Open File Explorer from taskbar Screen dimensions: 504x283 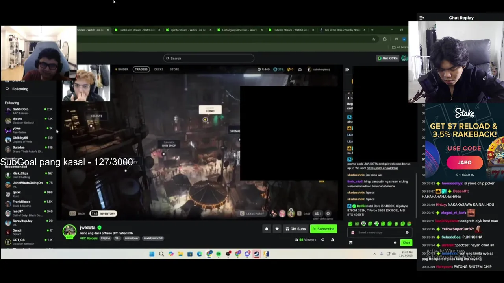pos(180,254)
